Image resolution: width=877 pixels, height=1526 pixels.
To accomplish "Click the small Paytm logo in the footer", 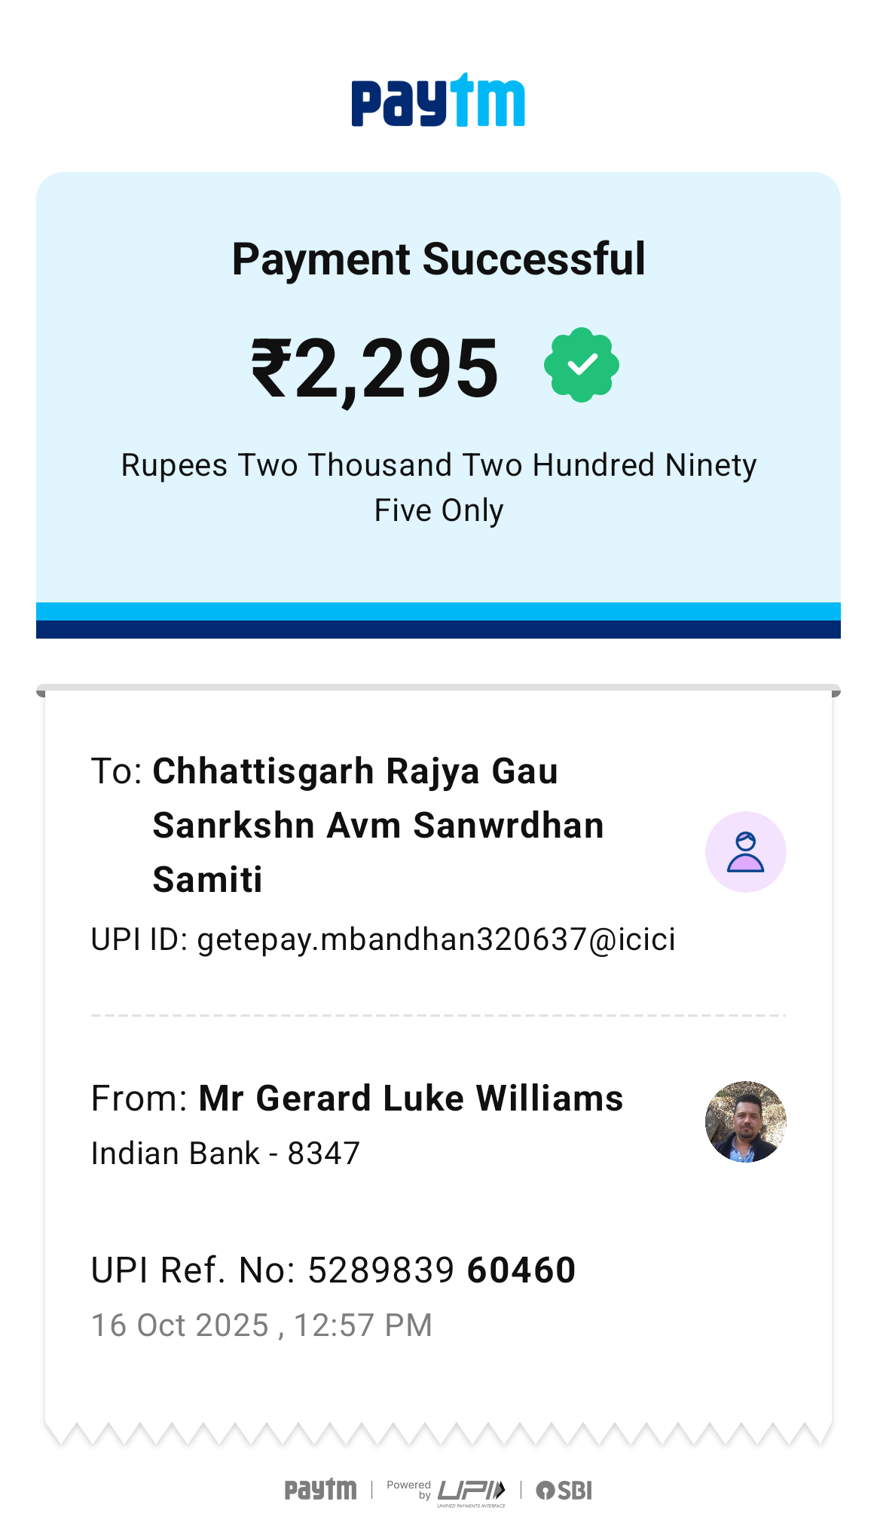I will [x=320, y=1490].
